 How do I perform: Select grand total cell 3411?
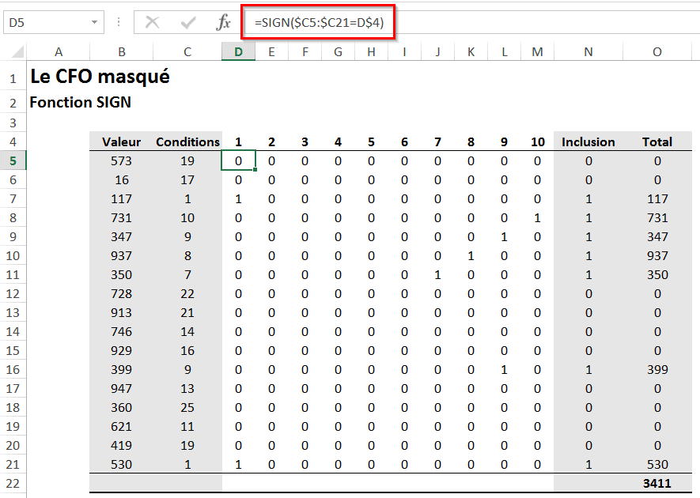tap(656, 483)
